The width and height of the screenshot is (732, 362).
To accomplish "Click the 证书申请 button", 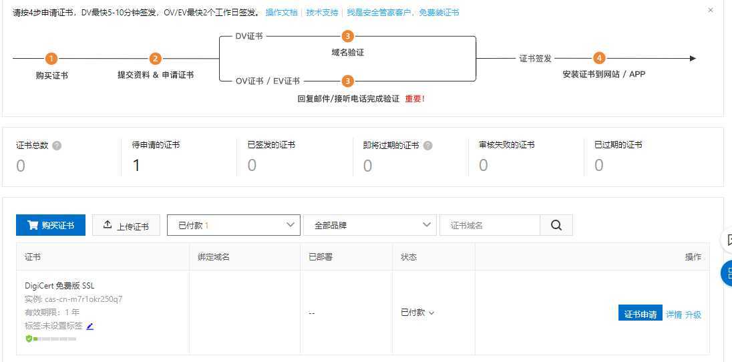I will tap(640, 315).
